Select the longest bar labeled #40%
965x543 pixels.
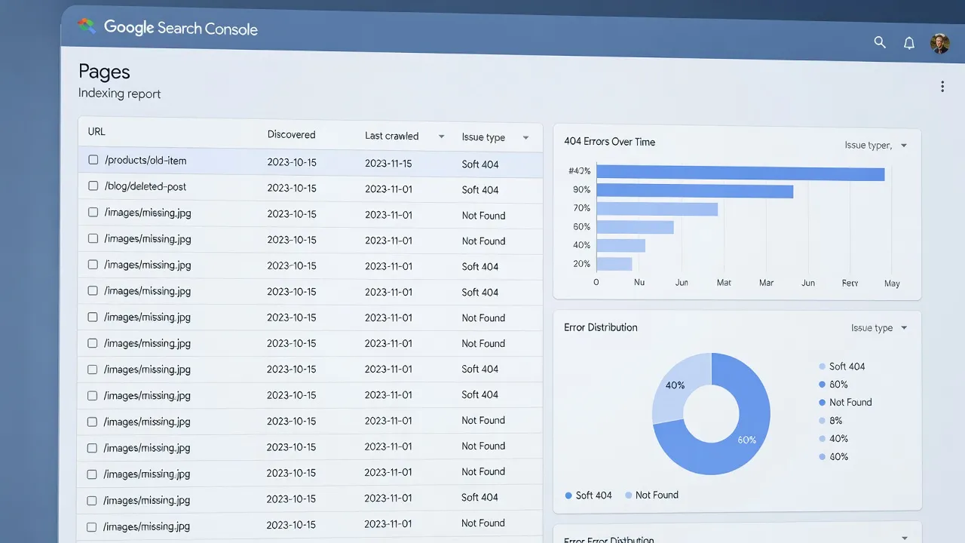pos(740,174)
